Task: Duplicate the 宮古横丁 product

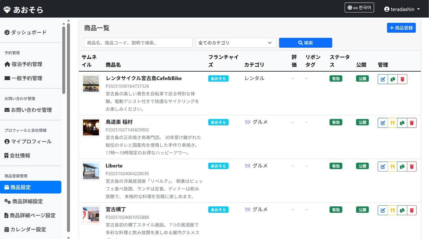Action: click(x=402, y=210)
